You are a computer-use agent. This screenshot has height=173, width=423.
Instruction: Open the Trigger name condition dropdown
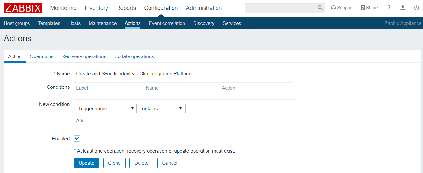click(x=106, y=109)
